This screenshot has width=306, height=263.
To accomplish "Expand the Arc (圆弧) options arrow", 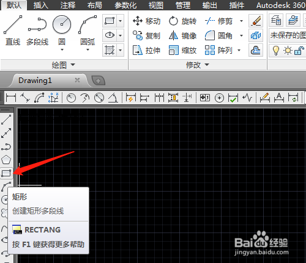I will tap(88, 49).
